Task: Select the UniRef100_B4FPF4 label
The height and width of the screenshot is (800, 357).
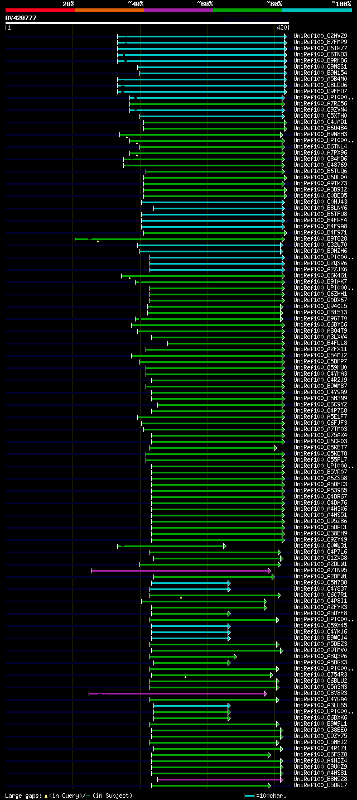Action: 320,221
